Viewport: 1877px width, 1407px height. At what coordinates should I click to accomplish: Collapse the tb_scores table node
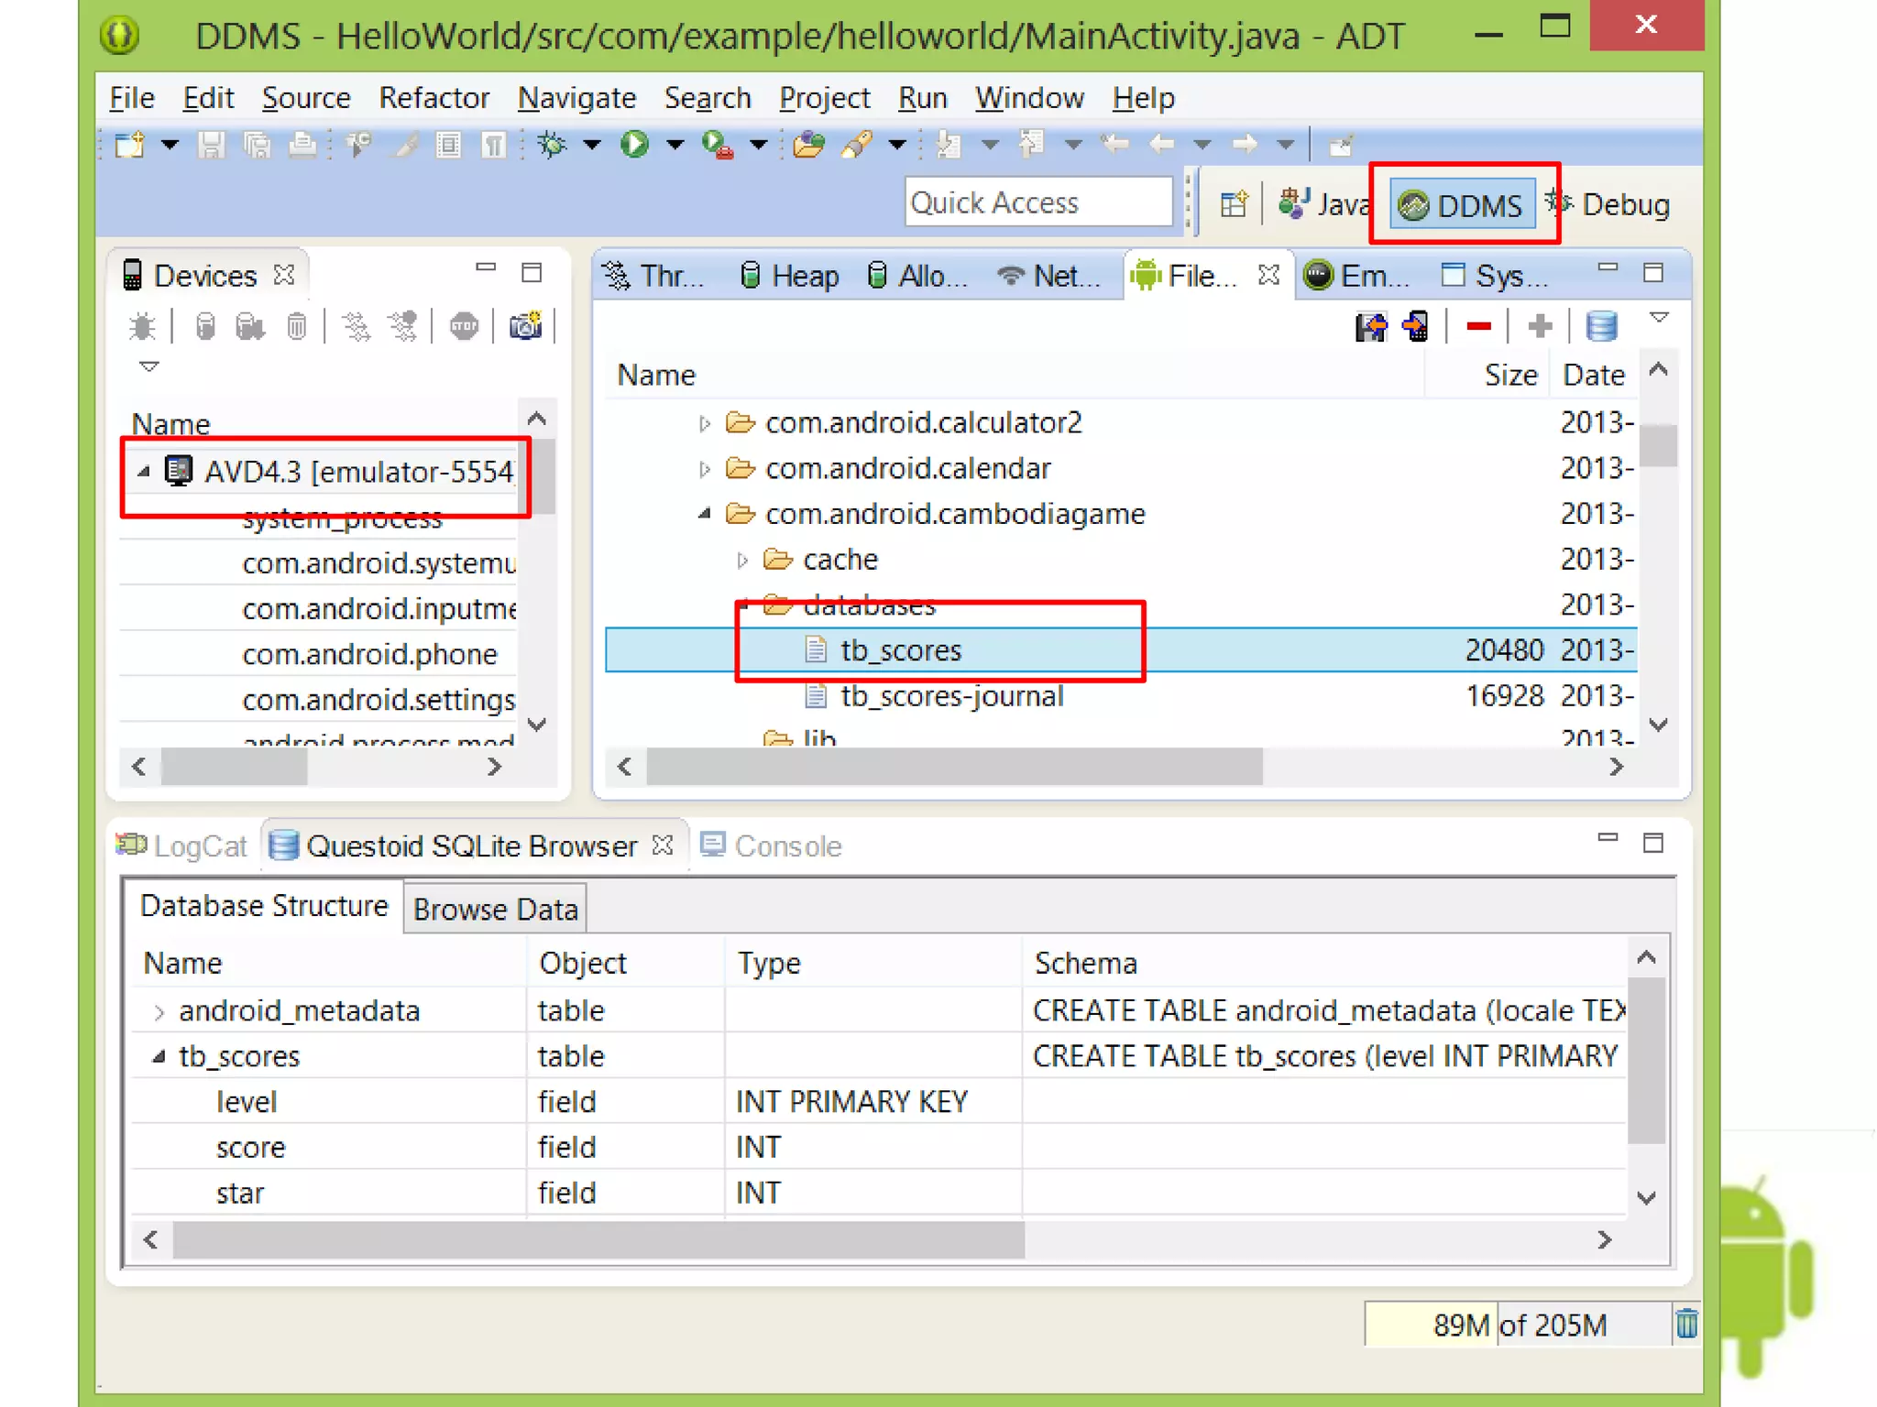[x=159, y=1057]
